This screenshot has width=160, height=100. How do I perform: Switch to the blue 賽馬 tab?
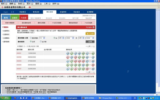click(6, 17)
